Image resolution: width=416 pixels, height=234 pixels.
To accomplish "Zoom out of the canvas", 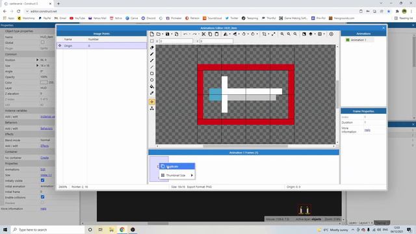I will pyautogui.click(x=289, y=34).
